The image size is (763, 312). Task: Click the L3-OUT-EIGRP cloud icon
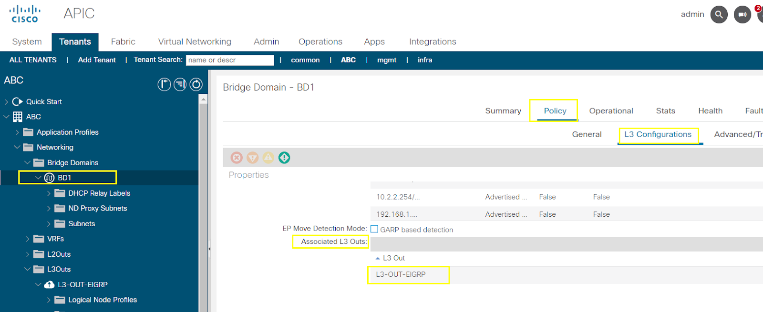coord(49,284)
